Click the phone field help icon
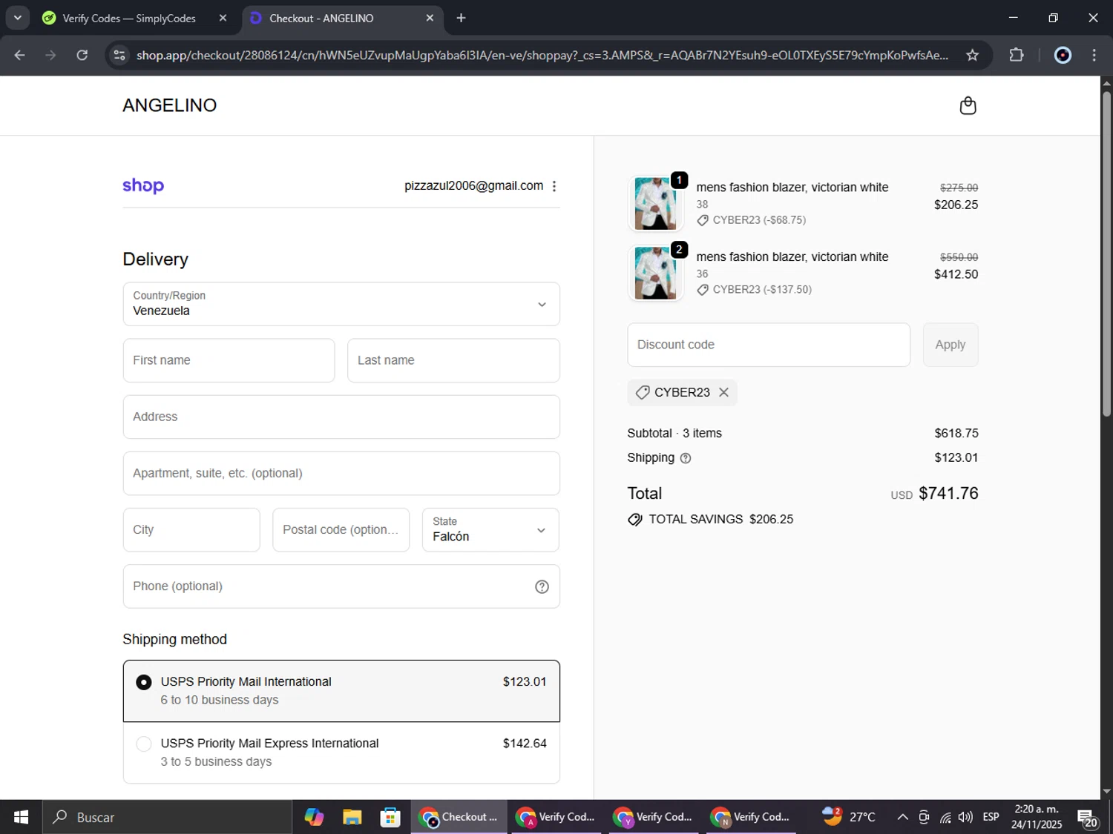This screenshot has height=834, width=1113. click(542, 586)
